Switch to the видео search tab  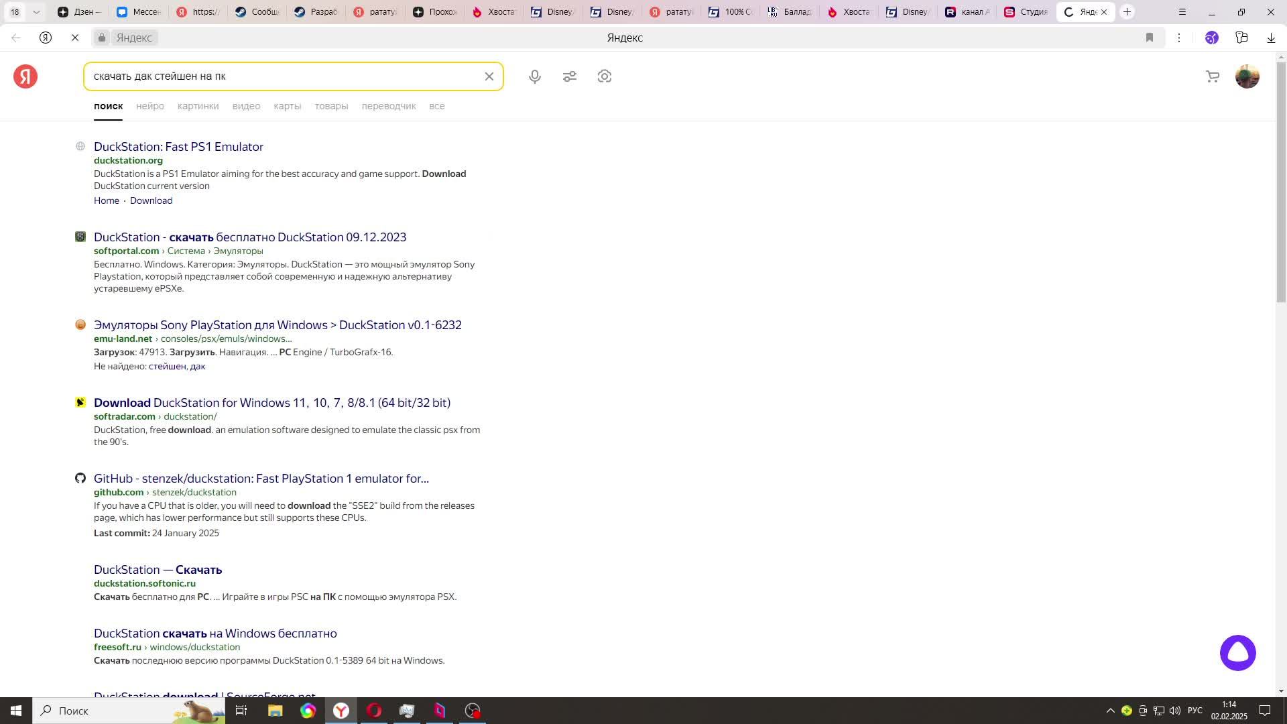(246, 106)
